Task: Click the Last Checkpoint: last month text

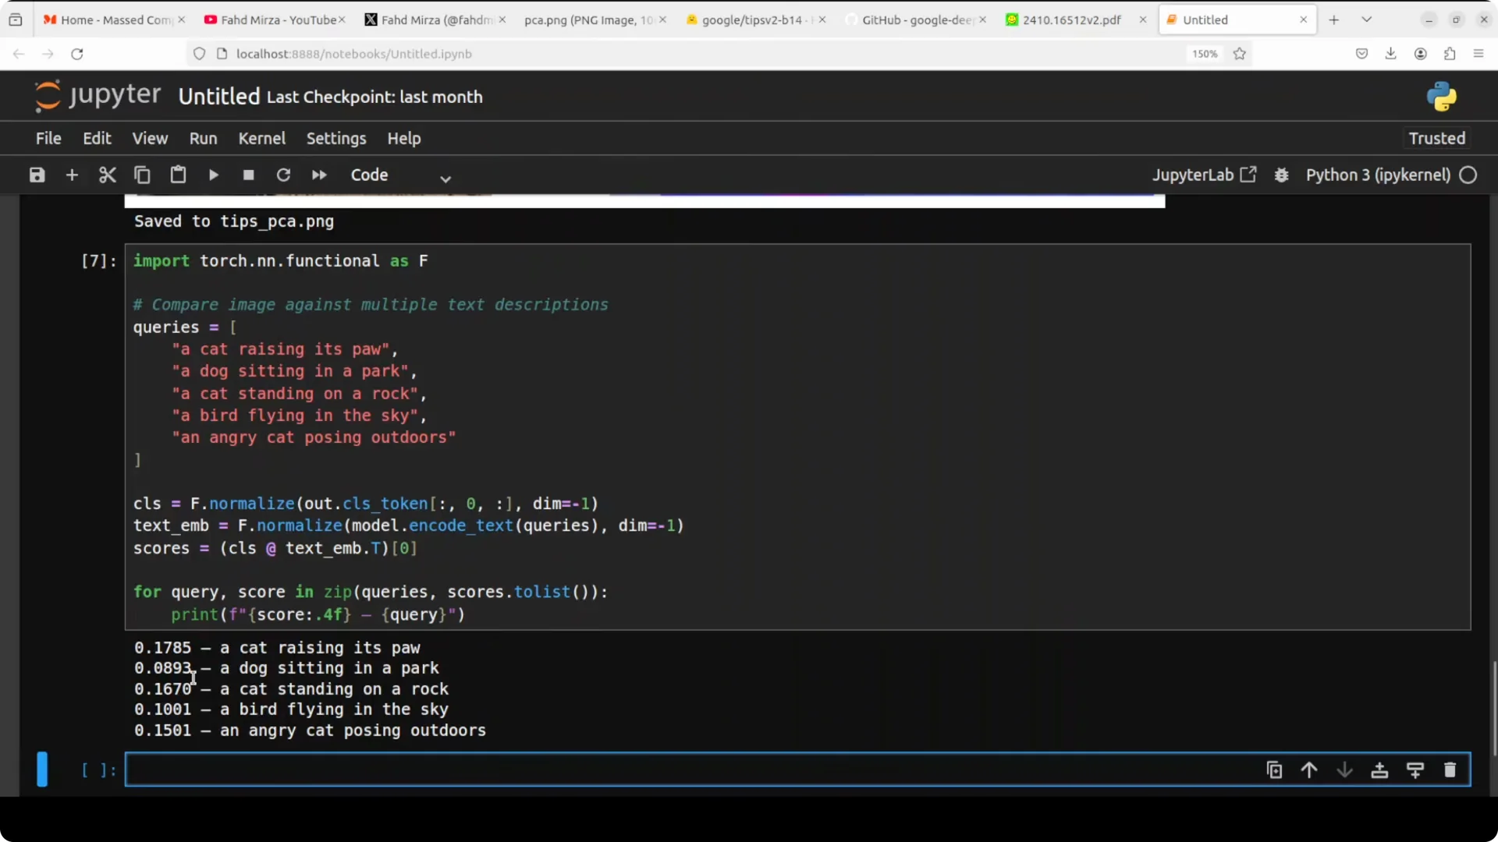Action: [374, 97]
